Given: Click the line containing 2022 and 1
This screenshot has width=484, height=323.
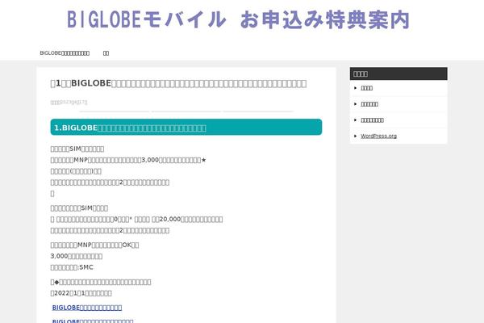Looking at the screenshot, I should [x=81, y=293].
